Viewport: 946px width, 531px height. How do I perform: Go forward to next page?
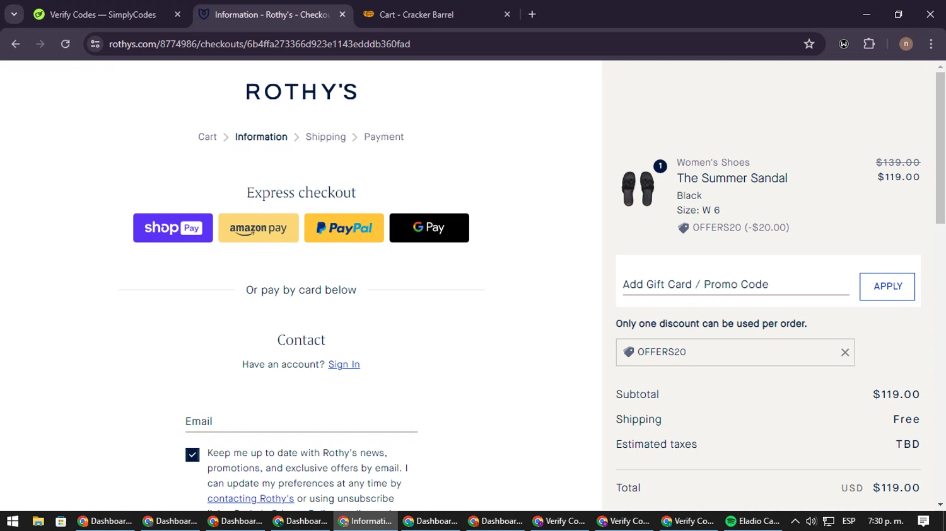40,44
